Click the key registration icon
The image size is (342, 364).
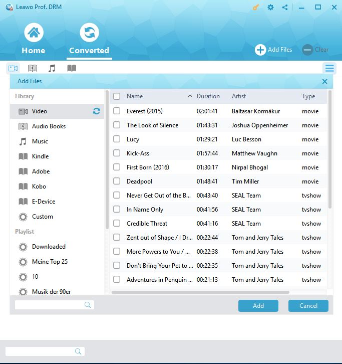pyautogui.click(x=256, y=8)
